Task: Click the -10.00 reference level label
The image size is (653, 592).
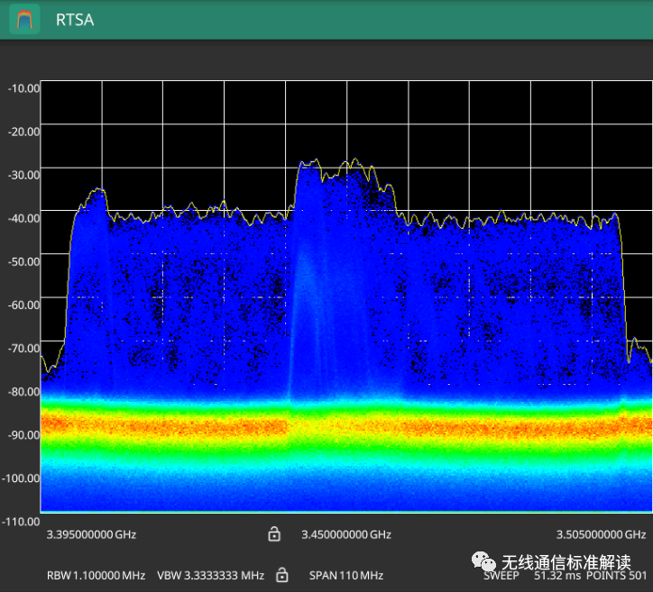Action: click(23, 88)
